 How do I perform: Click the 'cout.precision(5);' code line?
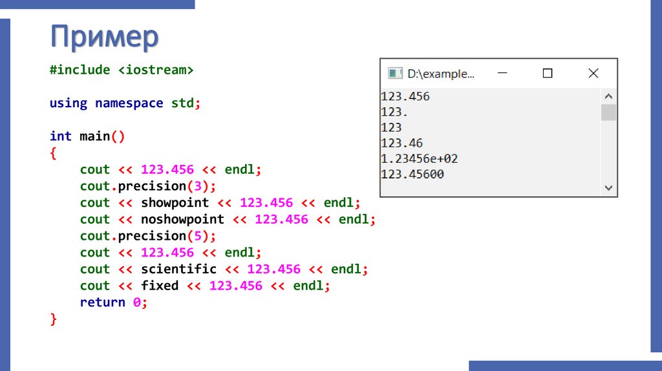coord(148,236)
